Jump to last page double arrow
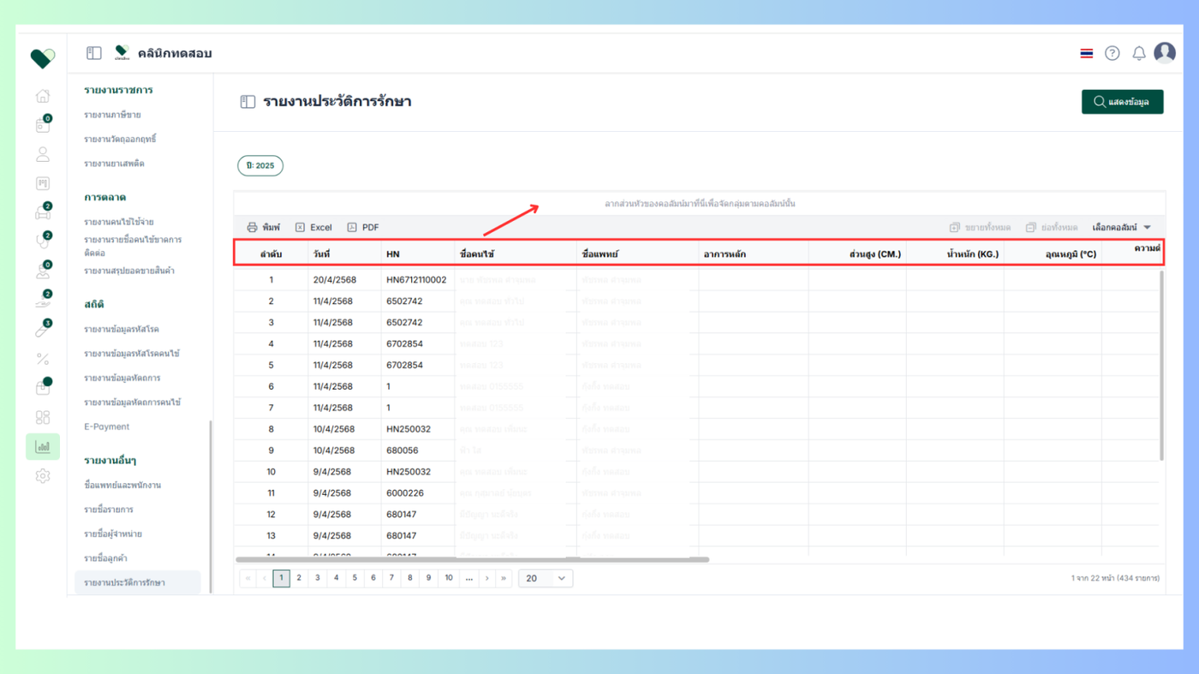The image size is (1199, 674). coord(504,578)
